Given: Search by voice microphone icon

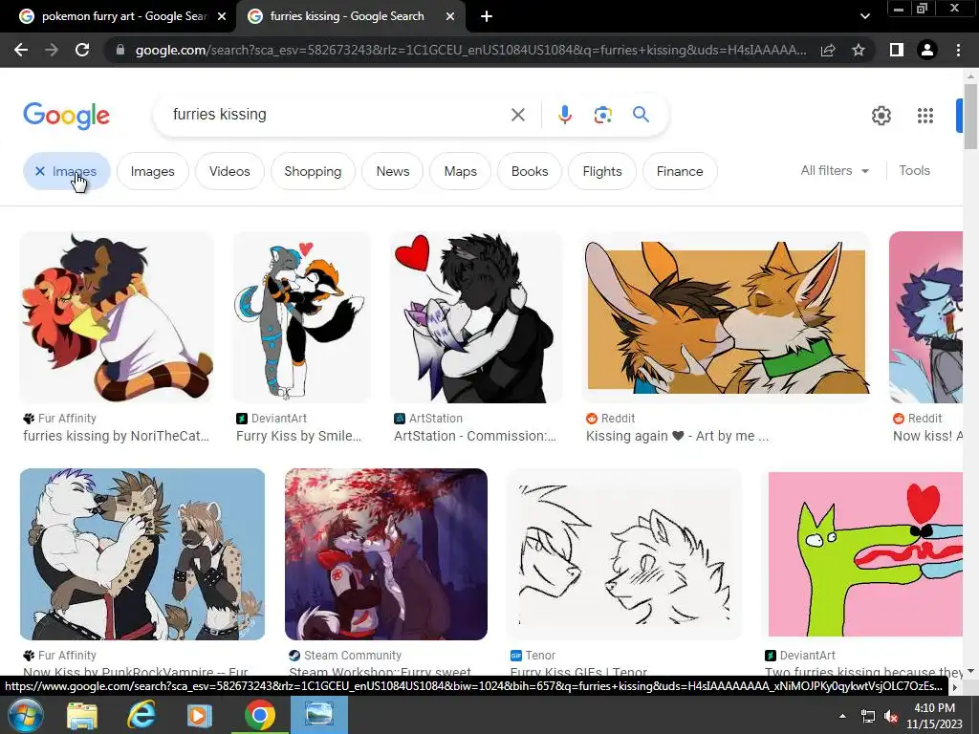Looking at the screenshot, I should (x=564, y=115).
